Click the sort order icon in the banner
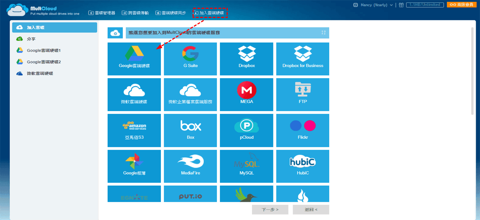Image resolution: width=480 pixels, height=220 pixels. click(x=323, y=33)
